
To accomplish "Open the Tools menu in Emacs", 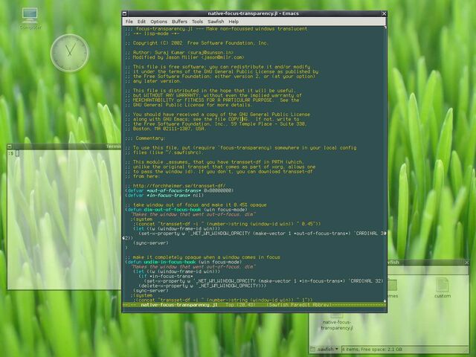I will (x=197, y=22).
